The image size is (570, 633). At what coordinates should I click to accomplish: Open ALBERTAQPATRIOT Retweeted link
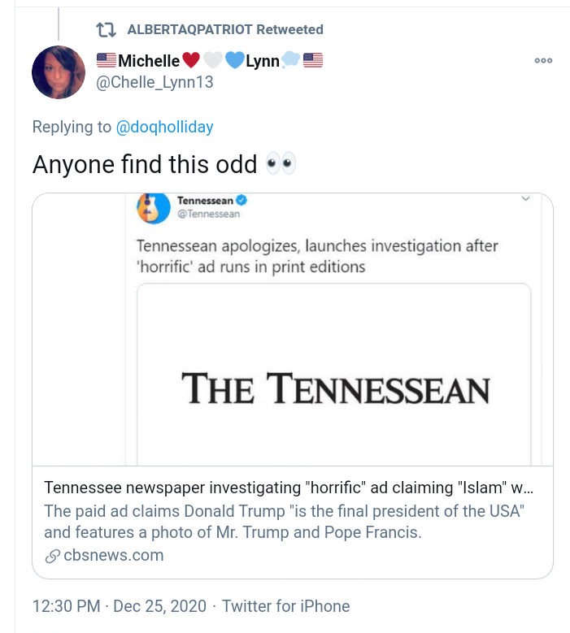[225, 30]
